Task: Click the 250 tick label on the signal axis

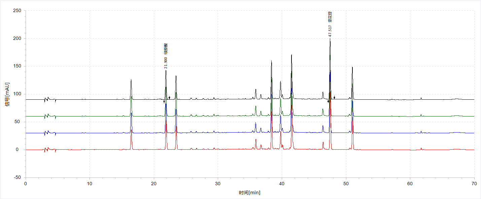Action: [x=16, y=11]
